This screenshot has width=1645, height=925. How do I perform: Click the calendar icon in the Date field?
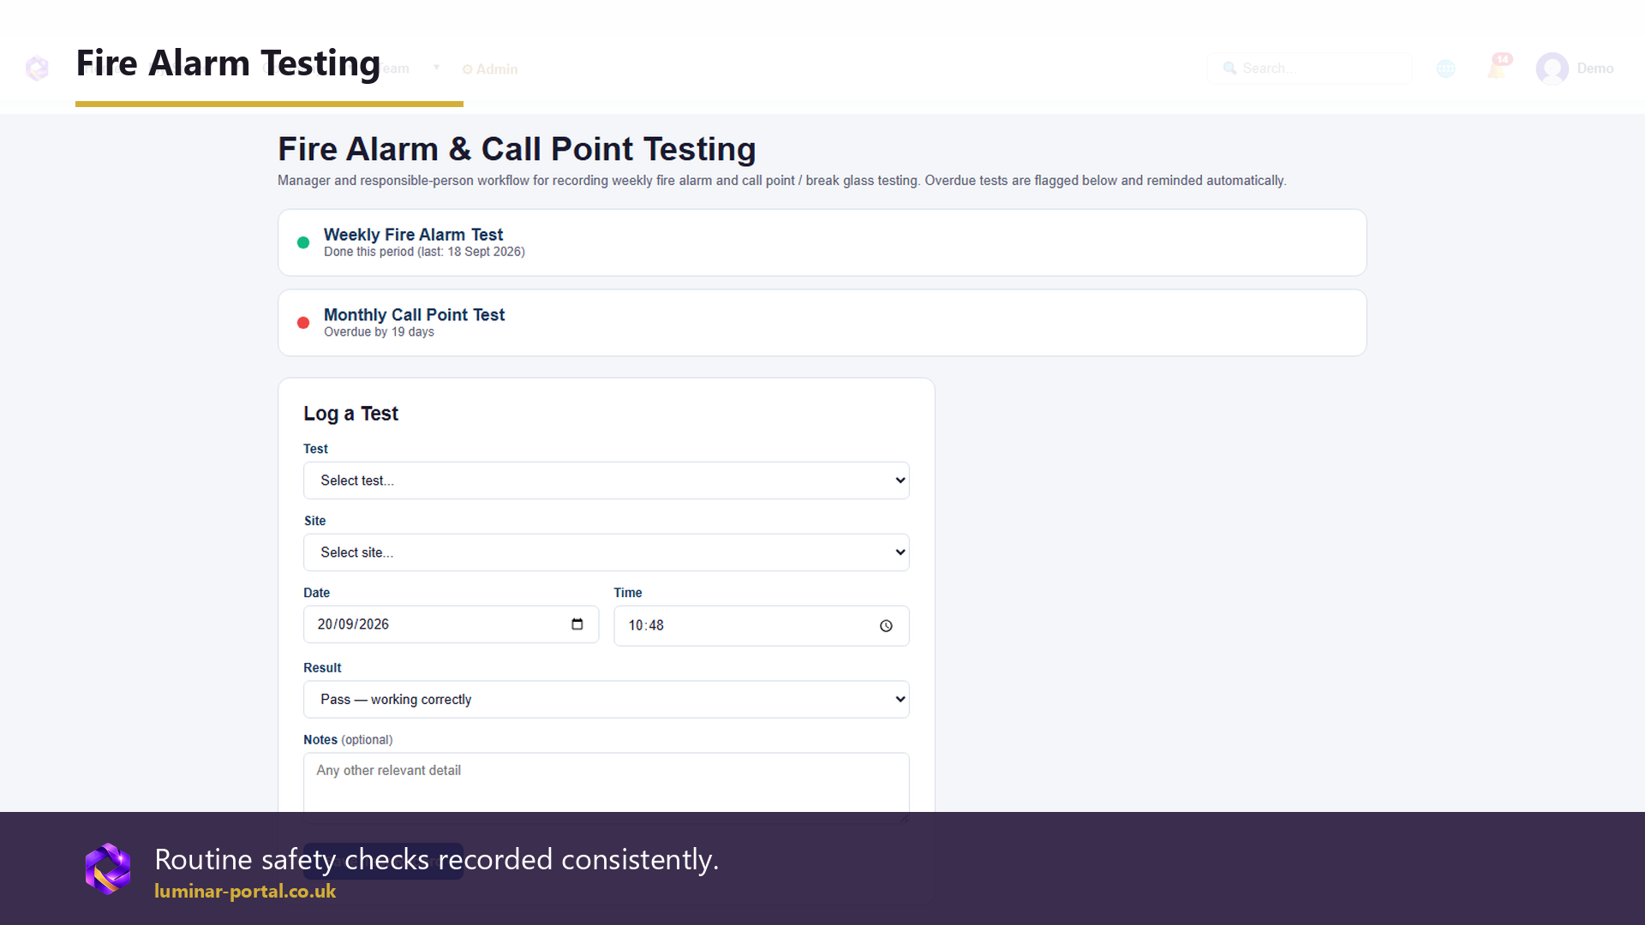tap(577, 624)
